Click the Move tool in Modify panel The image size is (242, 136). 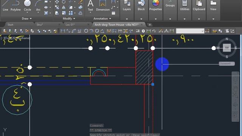pos(57,2)
